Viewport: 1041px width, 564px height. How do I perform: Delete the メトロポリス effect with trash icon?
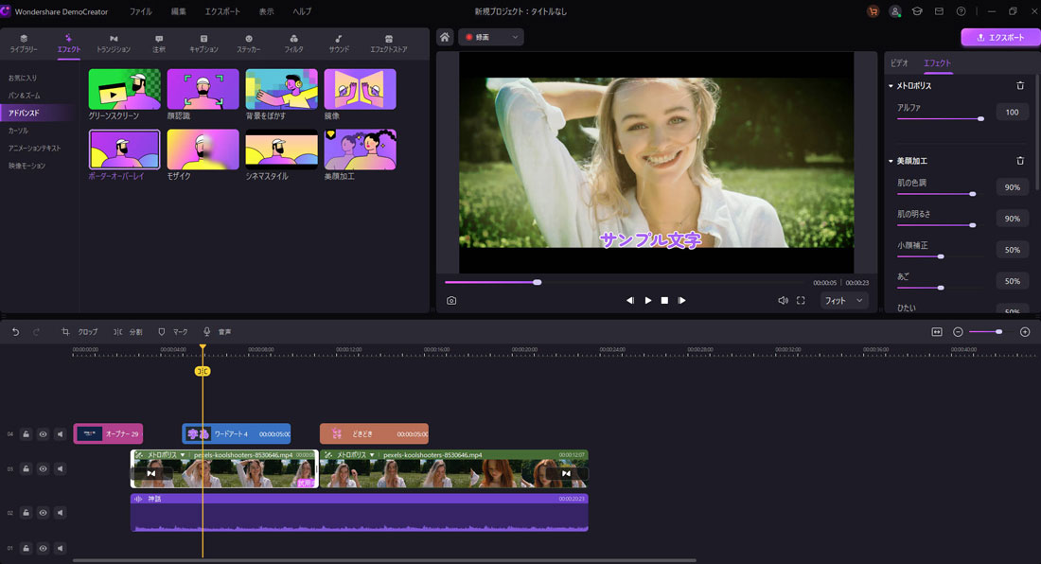pos(1020,85)
